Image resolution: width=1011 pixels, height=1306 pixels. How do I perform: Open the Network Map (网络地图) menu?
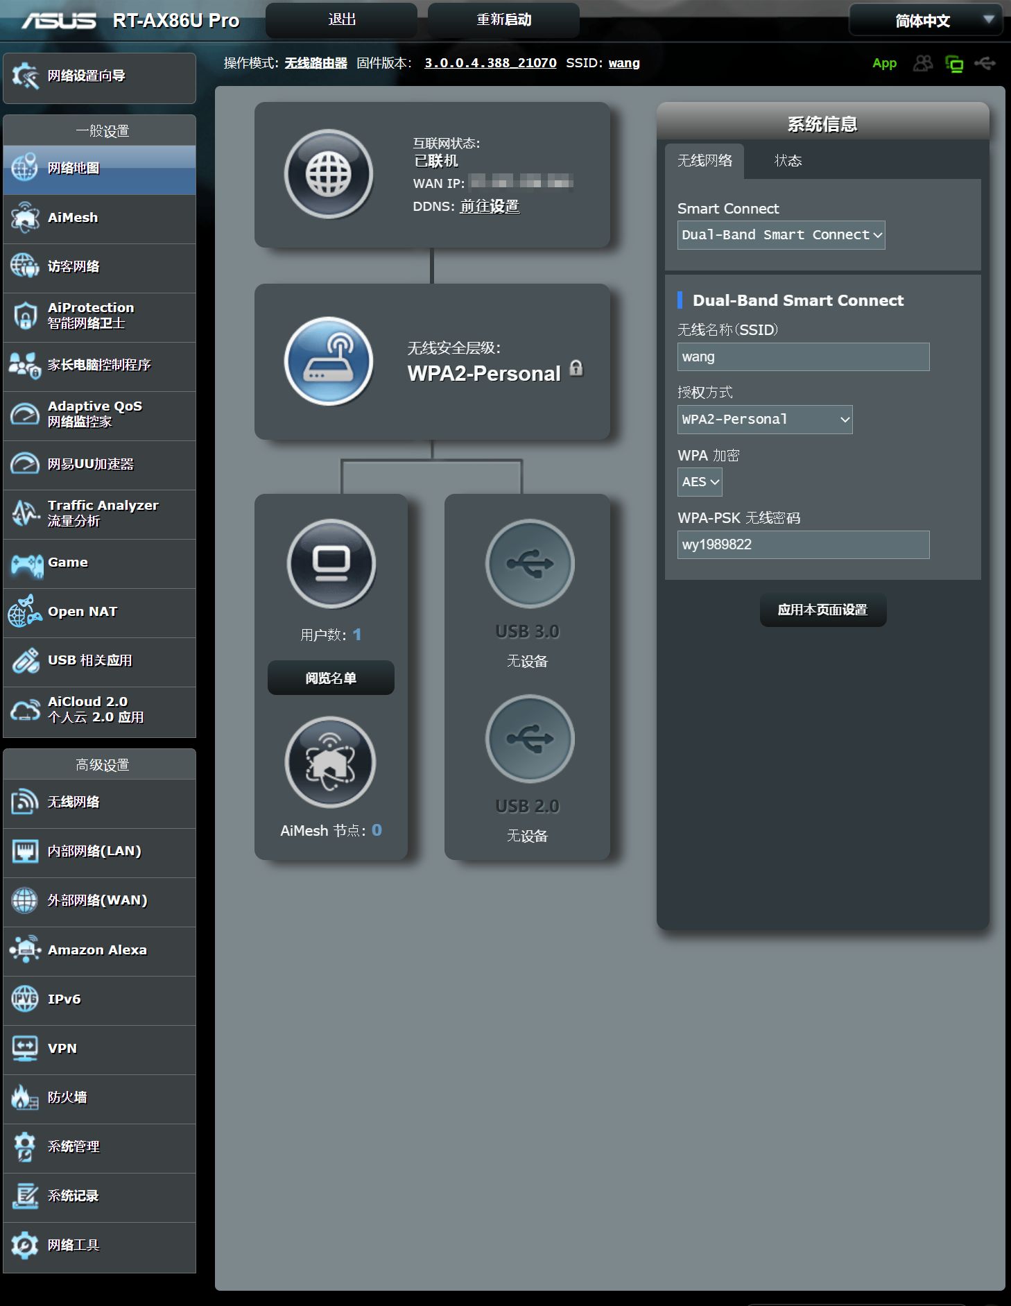[99, 169]
